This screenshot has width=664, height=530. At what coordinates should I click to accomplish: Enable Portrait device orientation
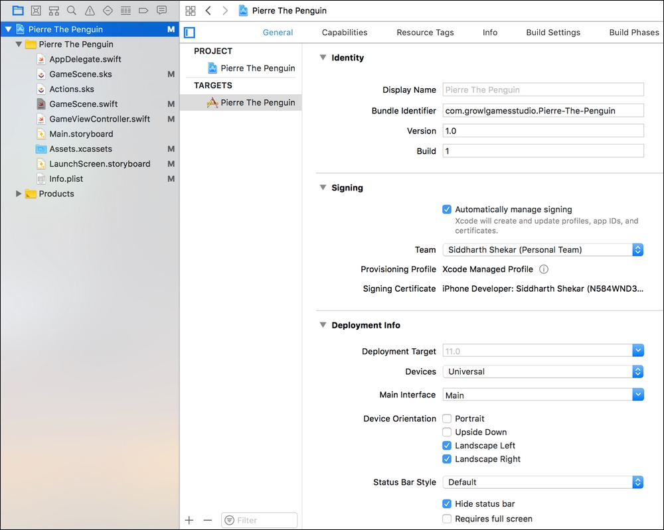click(446, 419)
